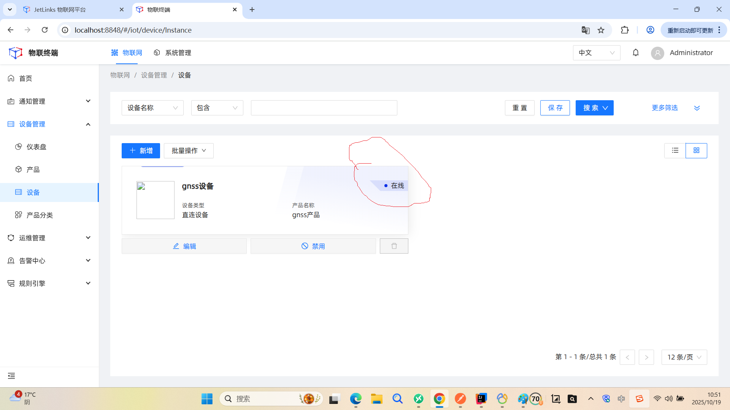This screenshot has width=730, height=410.
Task: Switch to list view
Action: pos(675,150)
